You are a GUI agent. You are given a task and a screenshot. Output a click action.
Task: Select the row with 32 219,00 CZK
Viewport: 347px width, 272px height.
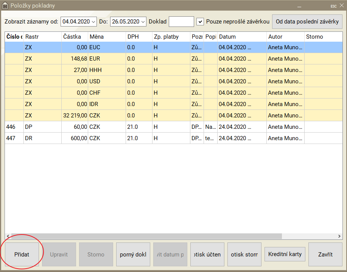click(114, 116)
